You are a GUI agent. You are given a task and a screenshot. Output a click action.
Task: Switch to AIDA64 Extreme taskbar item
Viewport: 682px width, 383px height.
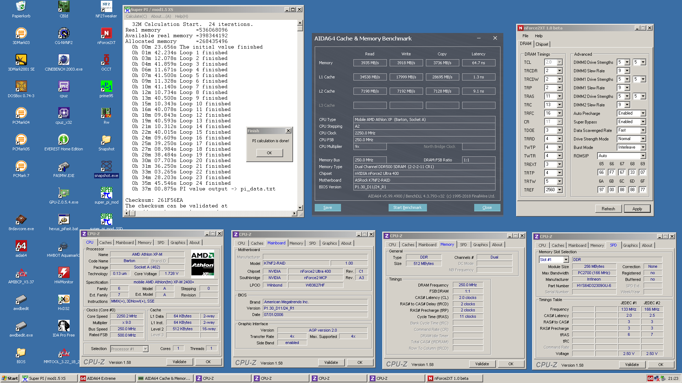107,378
